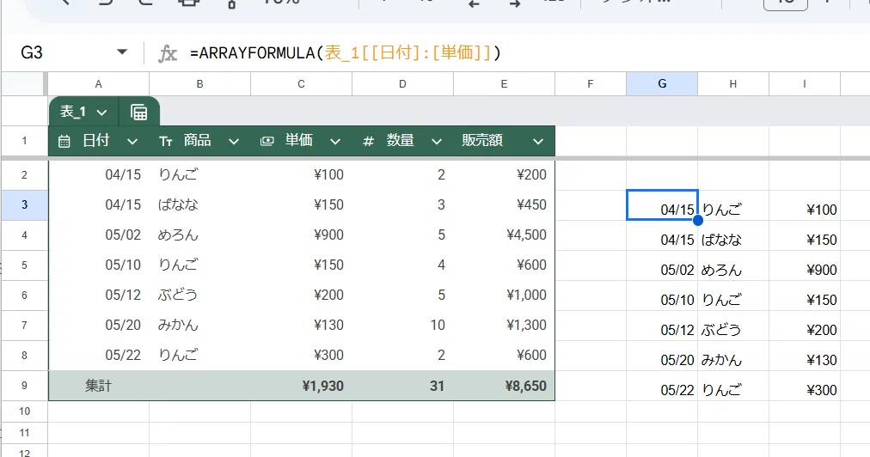Click the G3 name box field

pyautogui.click(x=66, y=52)
